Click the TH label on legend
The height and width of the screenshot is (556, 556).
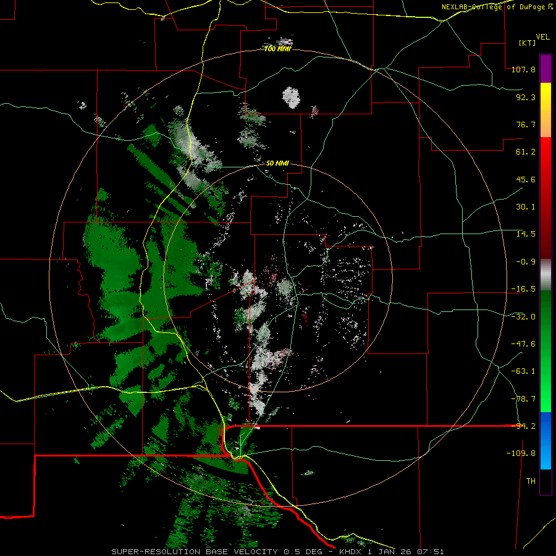pyautogui.click(x=531, y=481)
